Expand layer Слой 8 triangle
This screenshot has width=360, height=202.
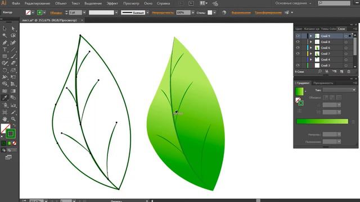311,42
